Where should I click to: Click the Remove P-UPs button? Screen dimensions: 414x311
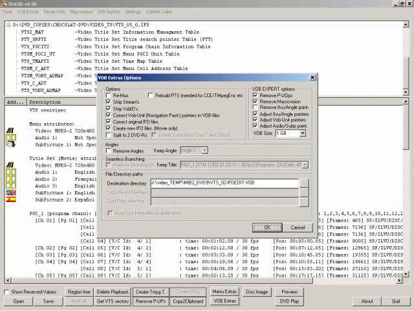point(151,301)
